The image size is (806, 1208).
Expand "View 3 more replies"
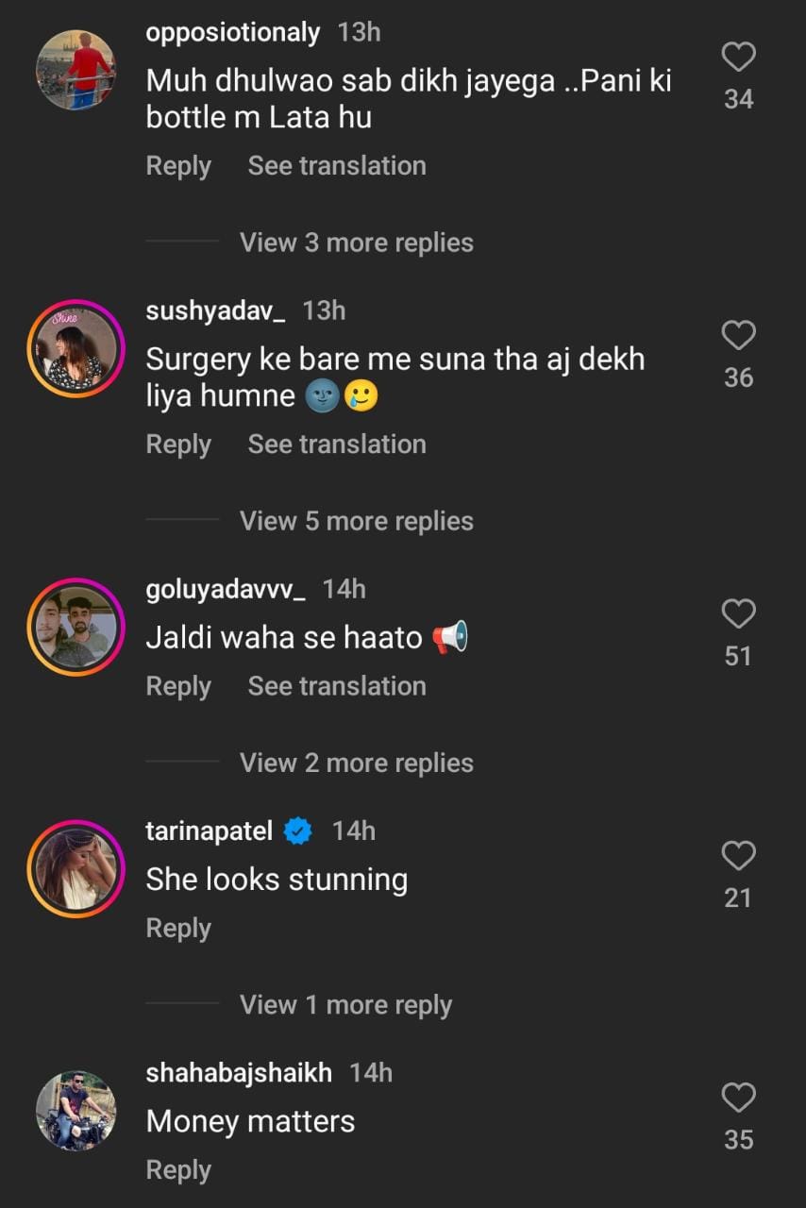coord(356,243)
